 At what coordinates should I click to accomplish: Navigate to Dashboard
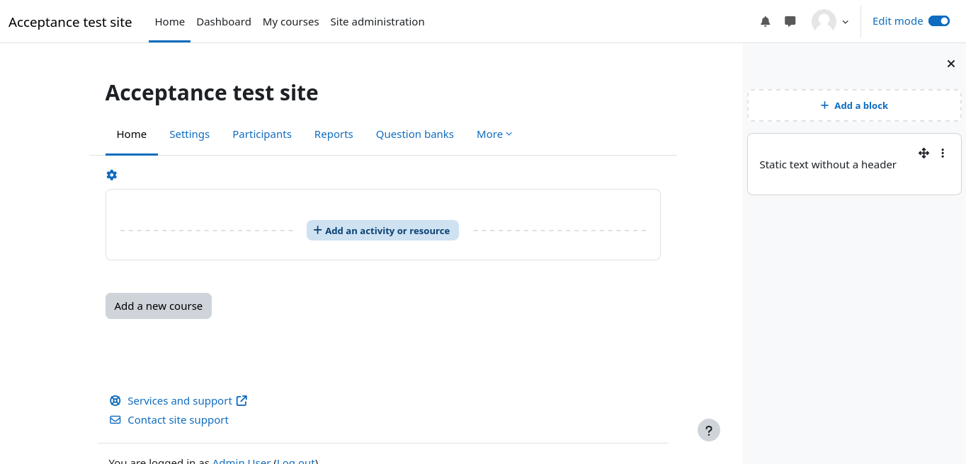[x=224, y=22]
